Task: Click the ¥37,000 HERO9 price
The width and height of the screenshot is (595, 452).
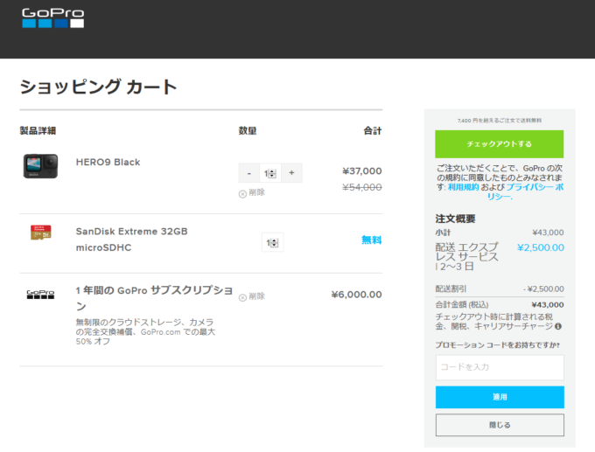Action: [362, 171]
